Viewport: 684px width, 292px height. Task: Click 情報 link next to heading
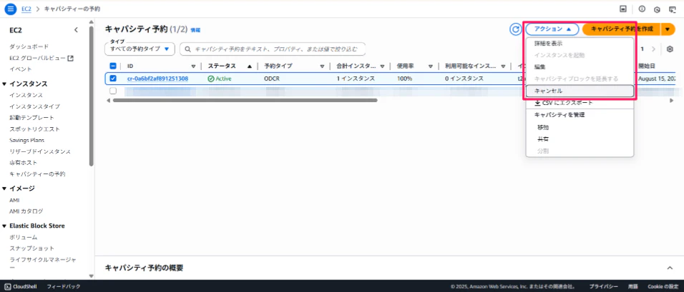195,30
